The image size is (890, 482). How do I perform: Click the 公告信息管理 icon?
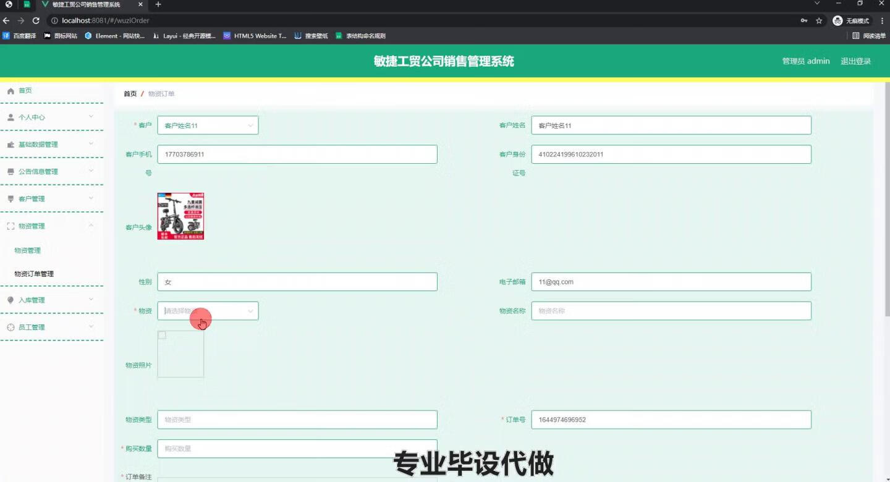pyautogui.click(x=11, y=171)
